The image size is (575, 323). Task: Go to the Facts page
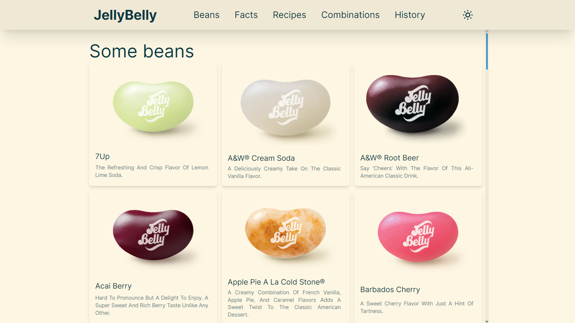coord(246,15)
